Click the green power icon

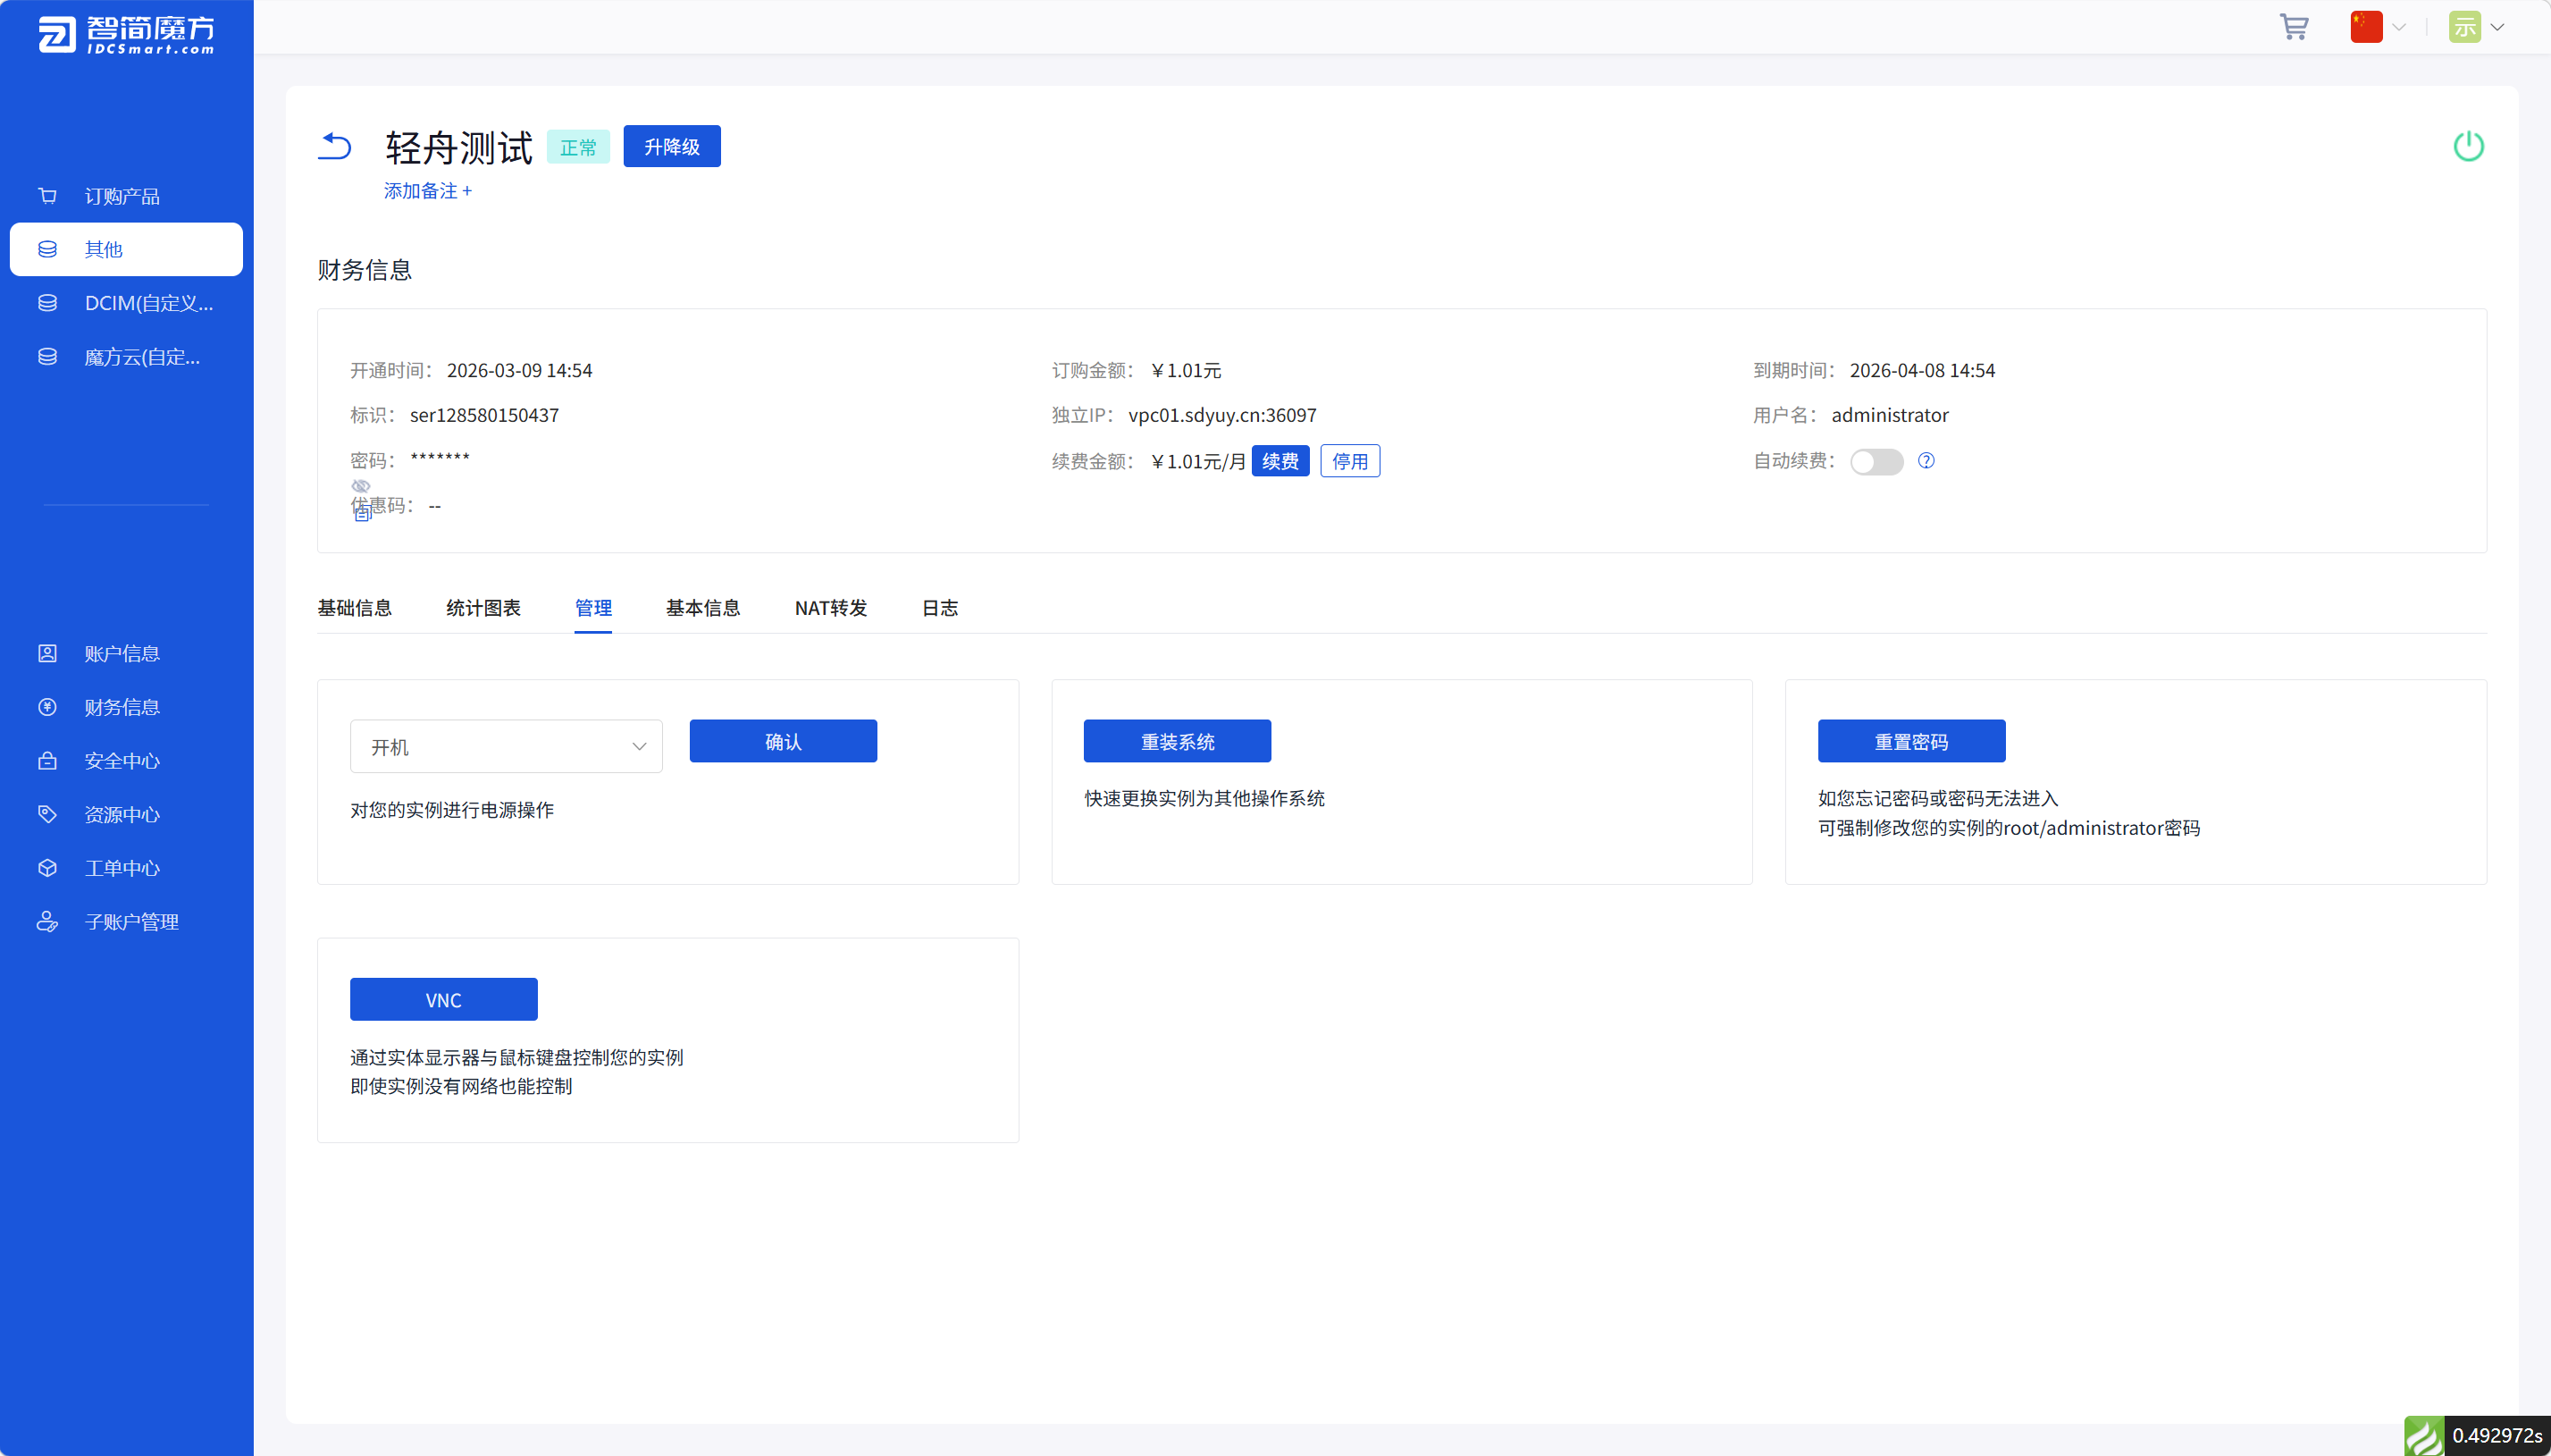click(2467, 146)
